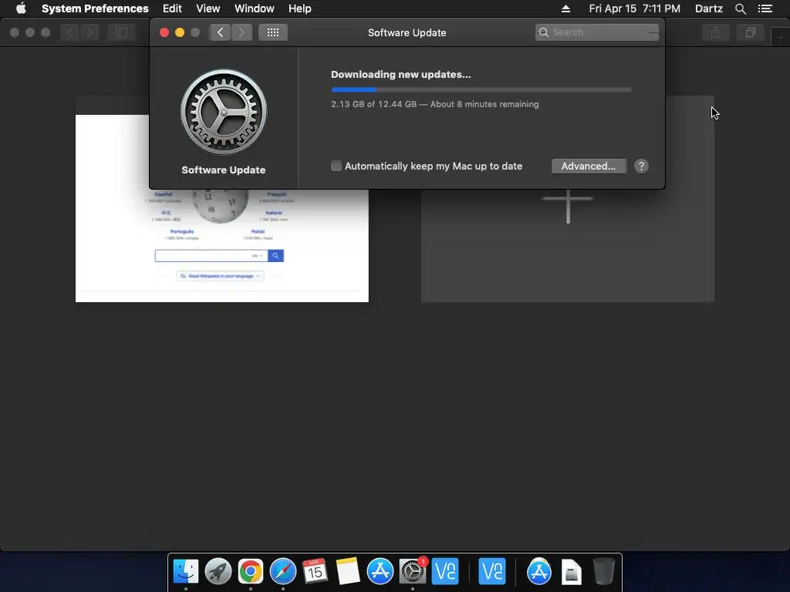Open the Edit menu
The width and height of the screenshot is (790, 592).
tap(172, 8)
